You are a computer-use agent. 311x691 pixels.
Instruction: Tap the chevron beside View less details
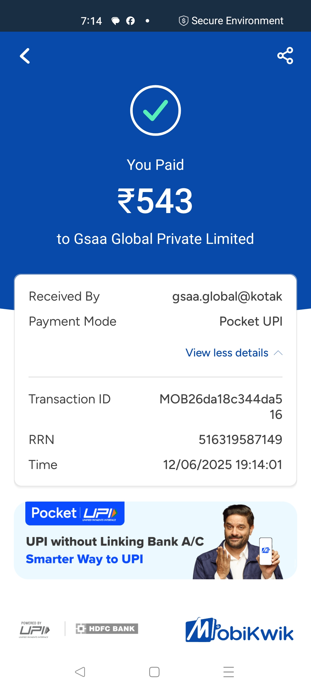tap(278, 353)
